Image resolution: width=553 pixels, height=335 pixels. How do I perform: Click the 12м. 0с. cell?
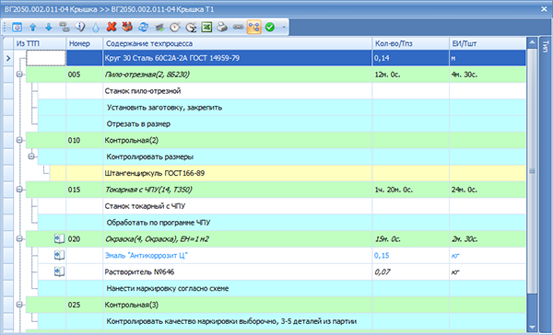pos(410,75)
